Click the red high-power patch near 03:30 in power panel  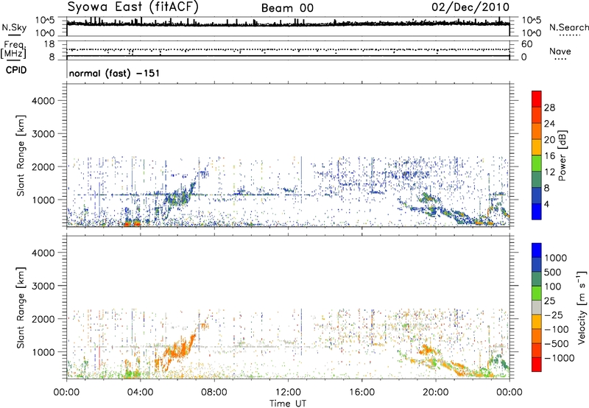pos(132,223)
